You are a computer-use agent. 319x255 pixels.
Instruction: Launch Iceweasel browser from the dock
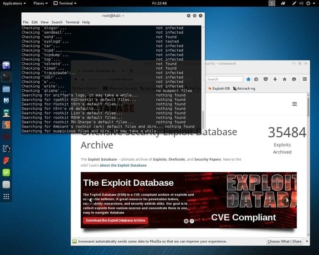(x=6, y=65)
